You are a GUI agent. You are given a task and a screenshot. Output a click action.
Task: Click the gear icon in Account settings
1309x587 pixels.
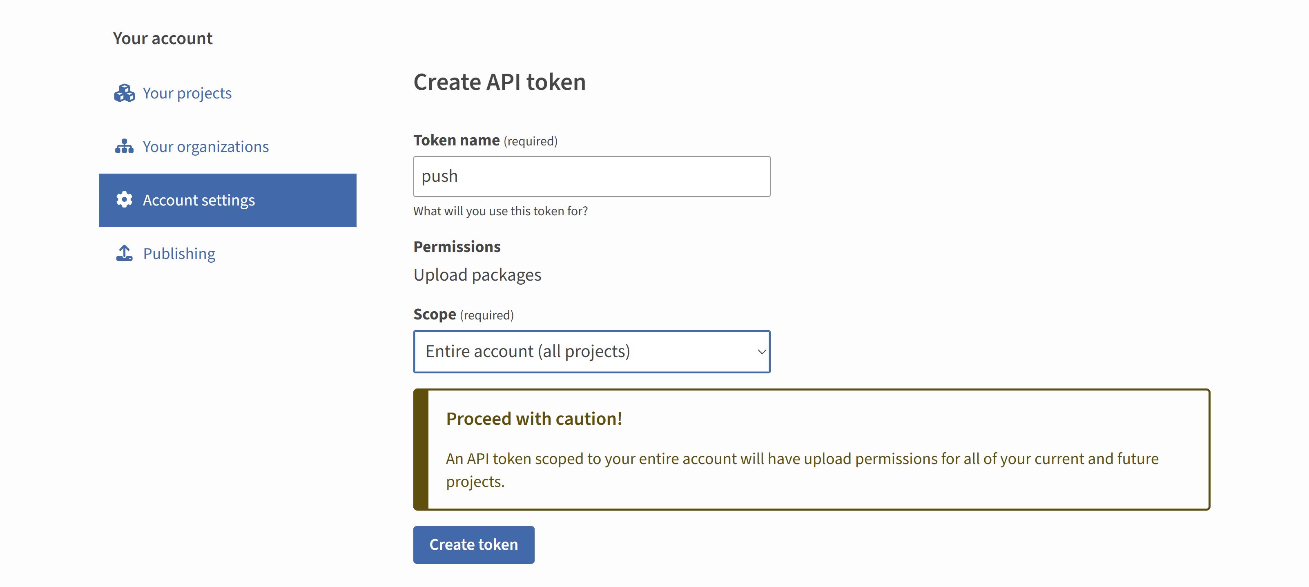click(x=124, y=200)
